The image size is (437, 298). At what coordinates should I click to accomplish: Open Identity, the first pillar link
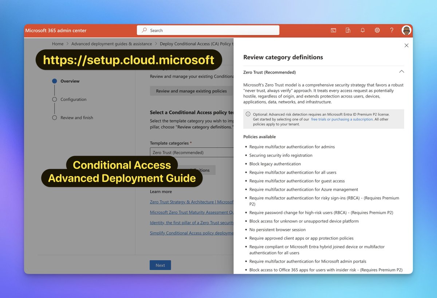[192, 223]
